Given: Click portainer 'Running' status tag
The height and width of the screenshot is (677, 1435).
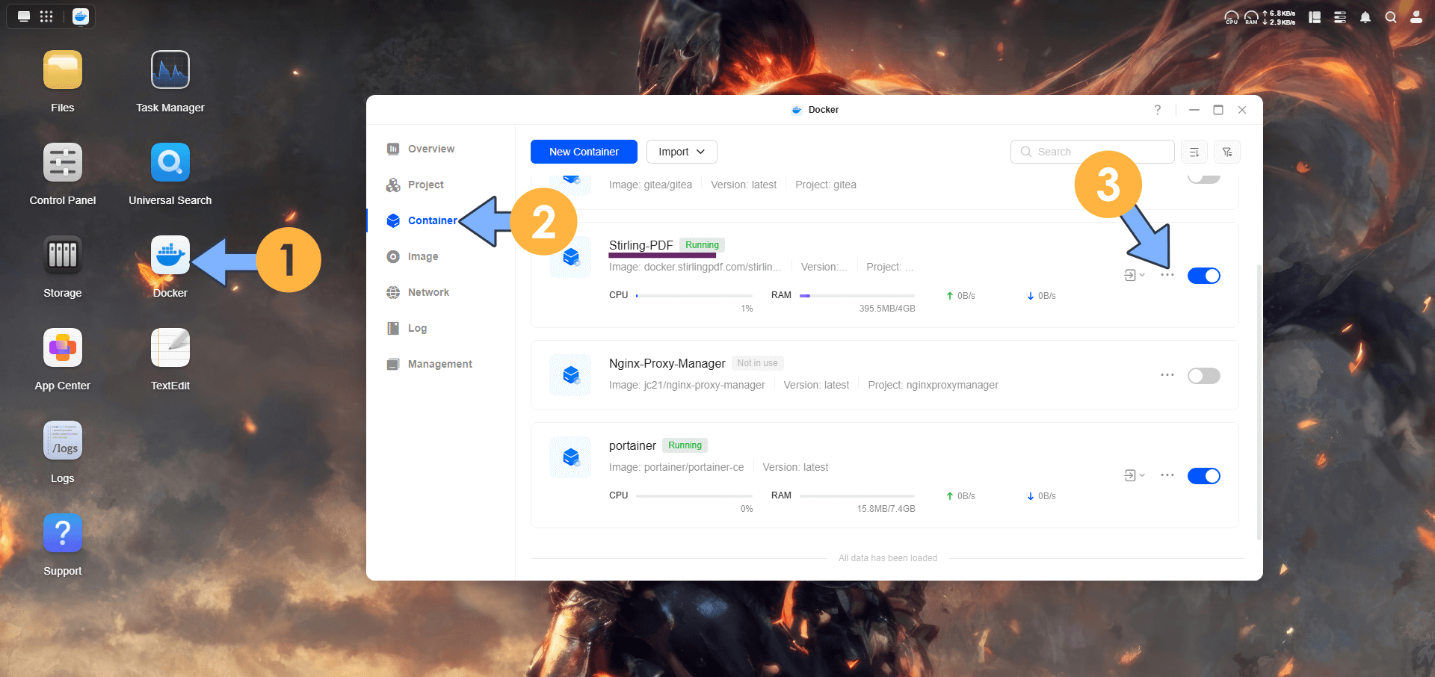Looking at the screenshot, I should (685, 445).
